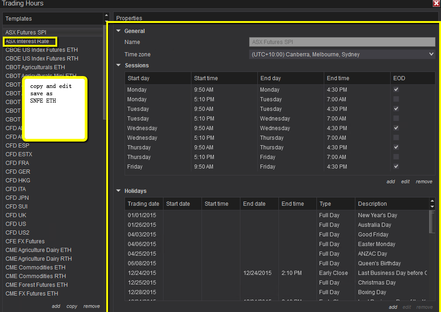Click edit link below Sessions table
Viewport: 441px width, 312px height.
click(x=405, y=182)
